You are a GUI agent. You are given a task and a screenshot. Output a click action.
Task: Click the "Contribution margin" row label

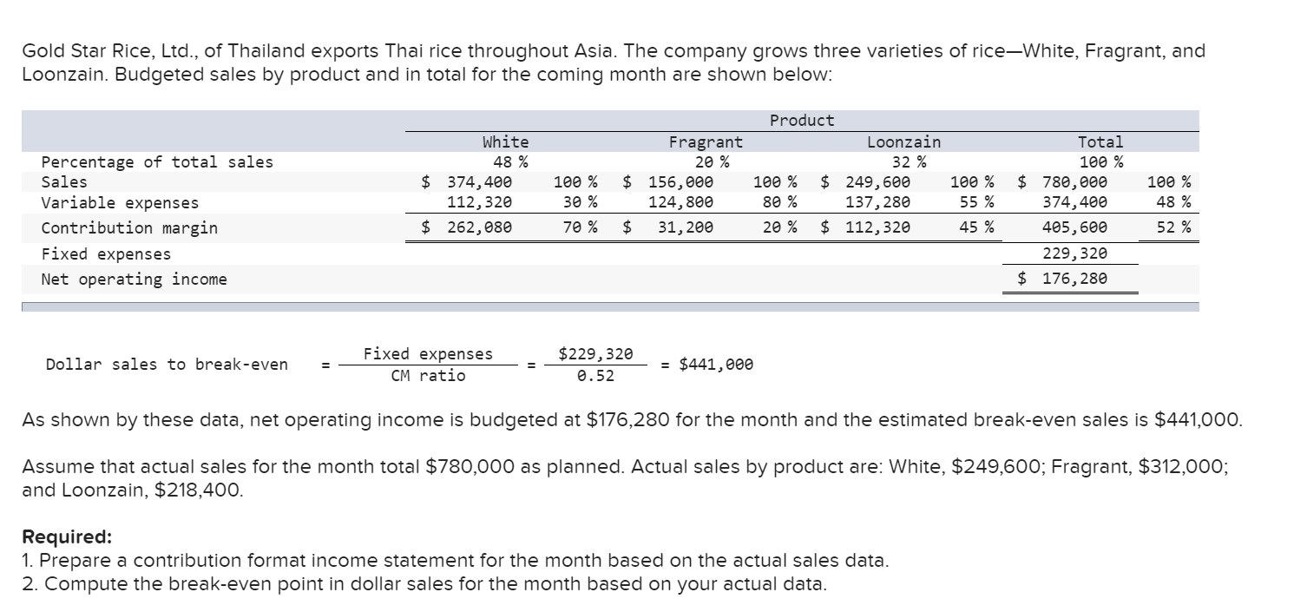(129, 228)
